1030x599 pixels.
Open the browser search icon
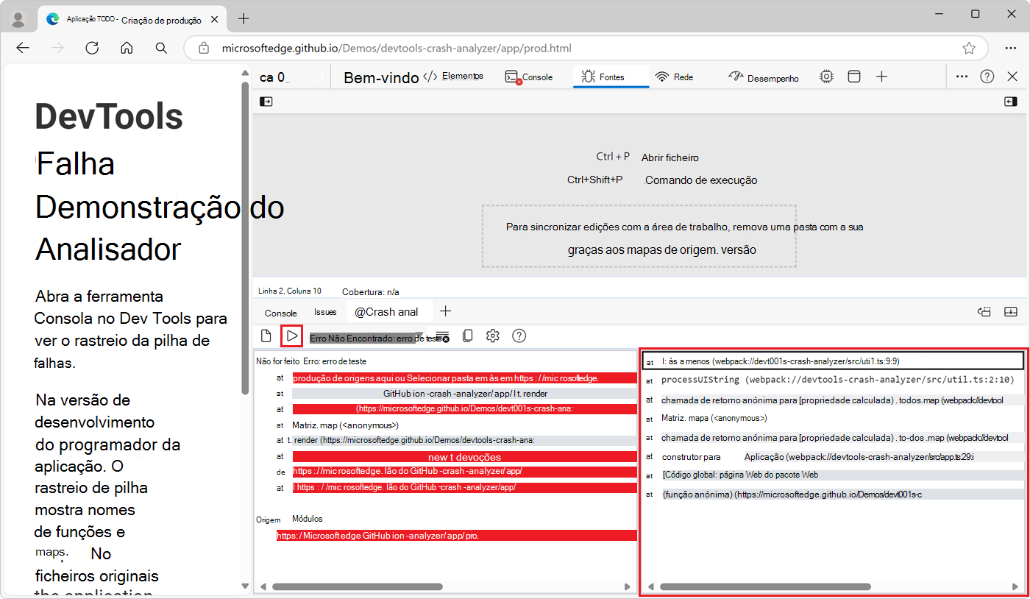[x=161, y=47]
